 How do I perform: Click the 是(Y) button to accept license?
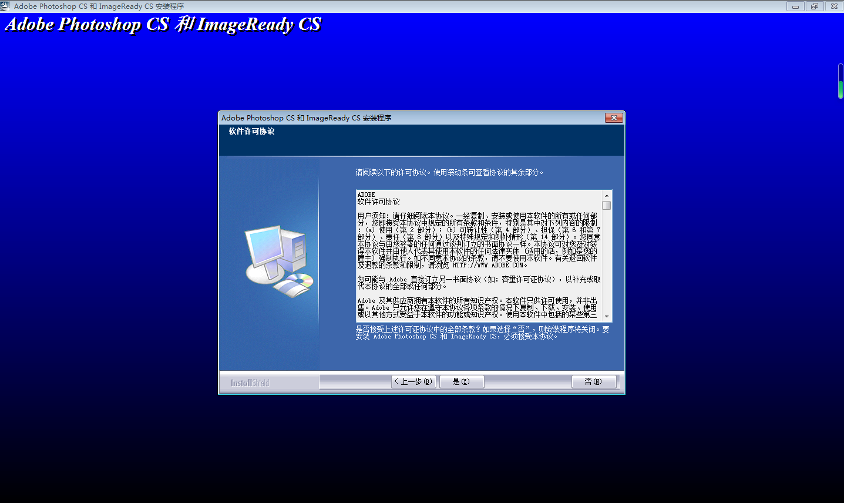point(461,381)
